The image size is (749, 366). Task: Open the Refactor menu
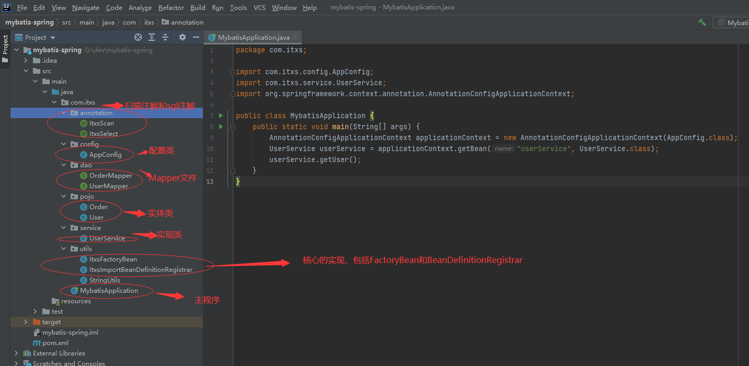171,7
